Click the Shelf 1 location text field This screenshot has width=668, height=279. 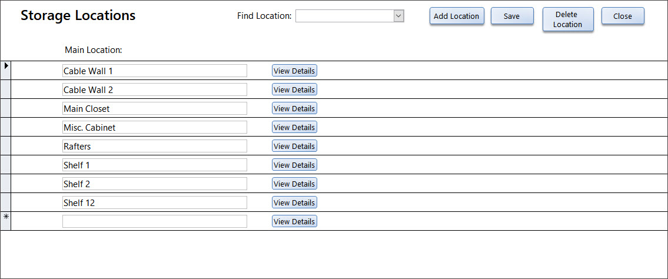pos(155,165)
